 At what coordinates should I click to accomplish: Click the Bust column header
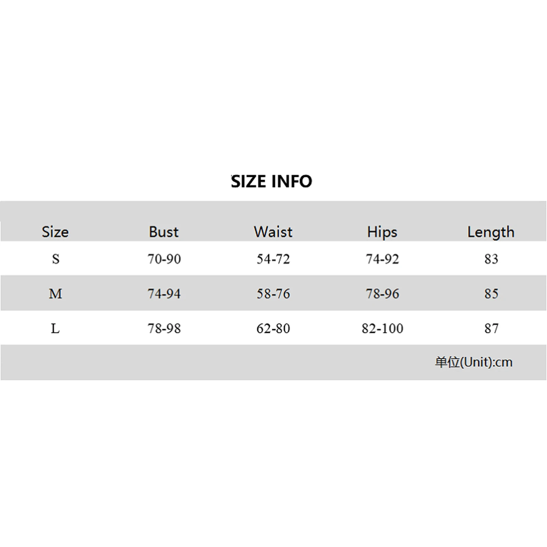(x=164, y=232)
